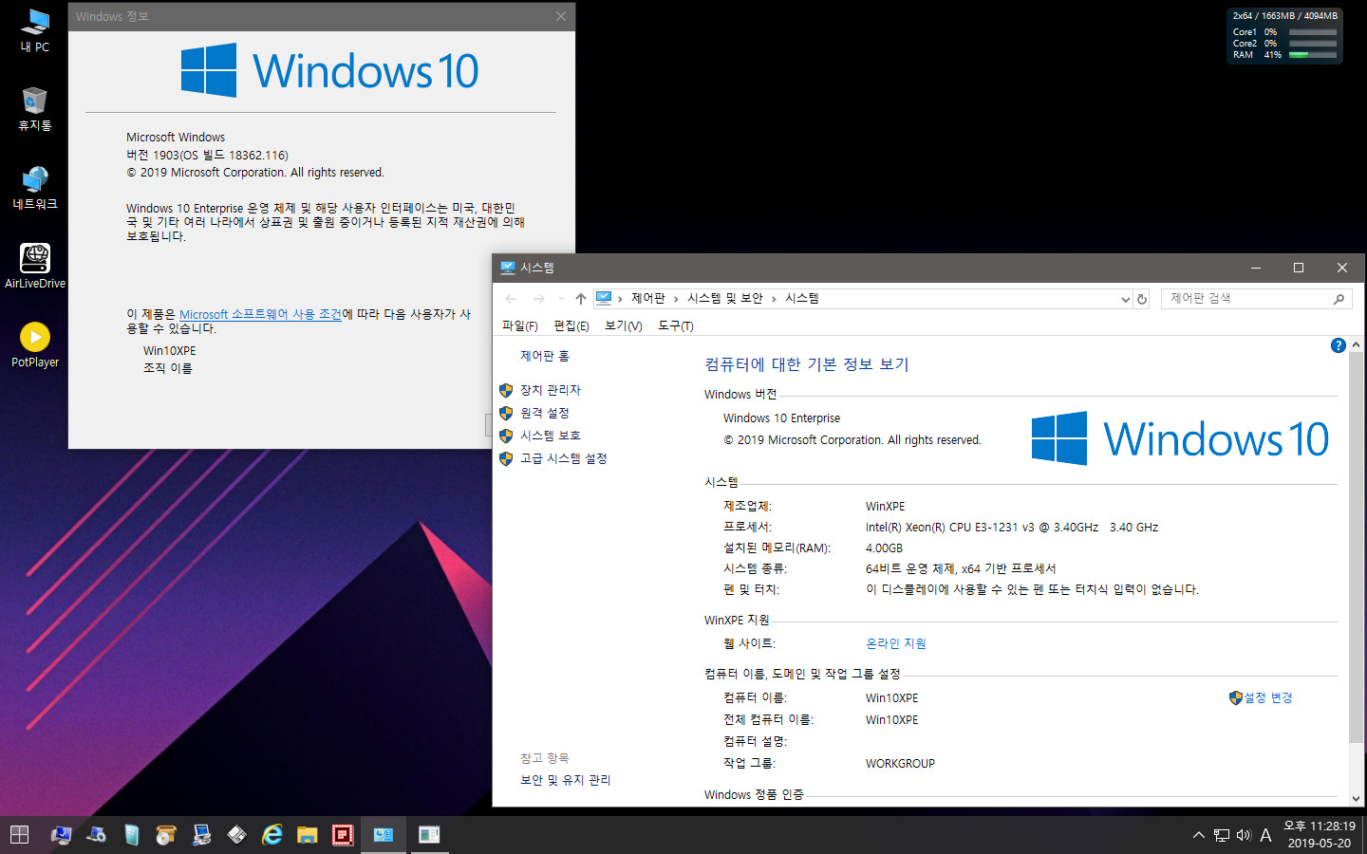Switch to the System control panel taskbar button

coord(384,835)
